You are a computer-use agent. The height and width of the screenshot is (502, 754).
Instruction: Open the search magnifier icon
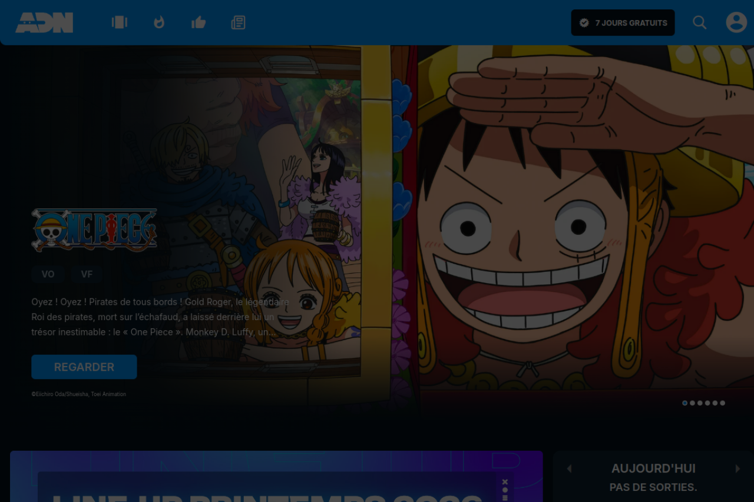699,22
